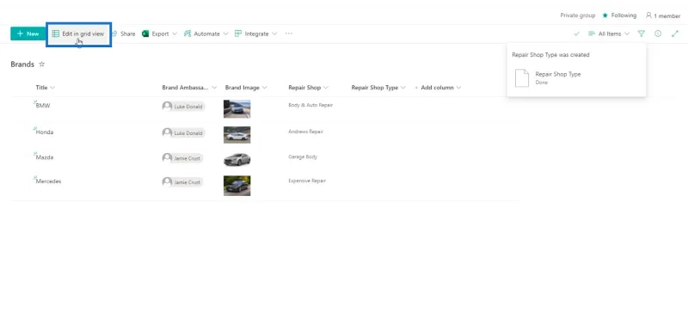Favorite the Brands list star icon
The image size is (688, 325).
pos(41,64)
